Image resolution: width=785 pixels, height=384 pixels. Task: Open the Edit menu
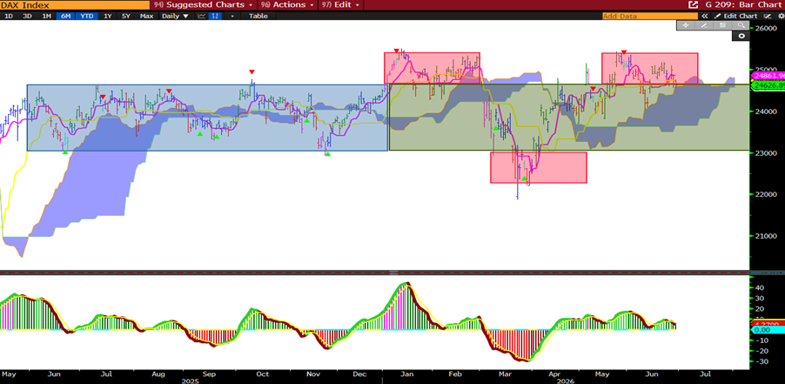click(341, 5)
